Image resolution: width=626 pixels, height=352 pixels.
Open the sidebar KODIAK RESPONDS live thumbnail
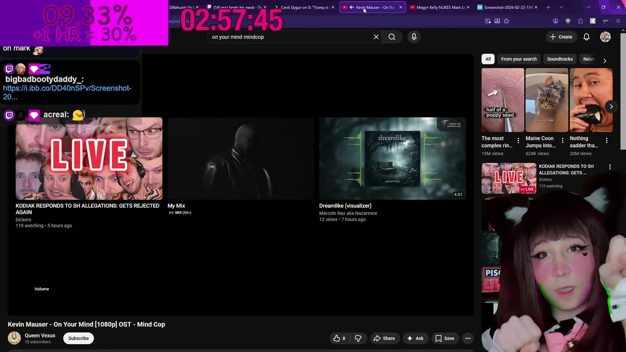[509, 178]
